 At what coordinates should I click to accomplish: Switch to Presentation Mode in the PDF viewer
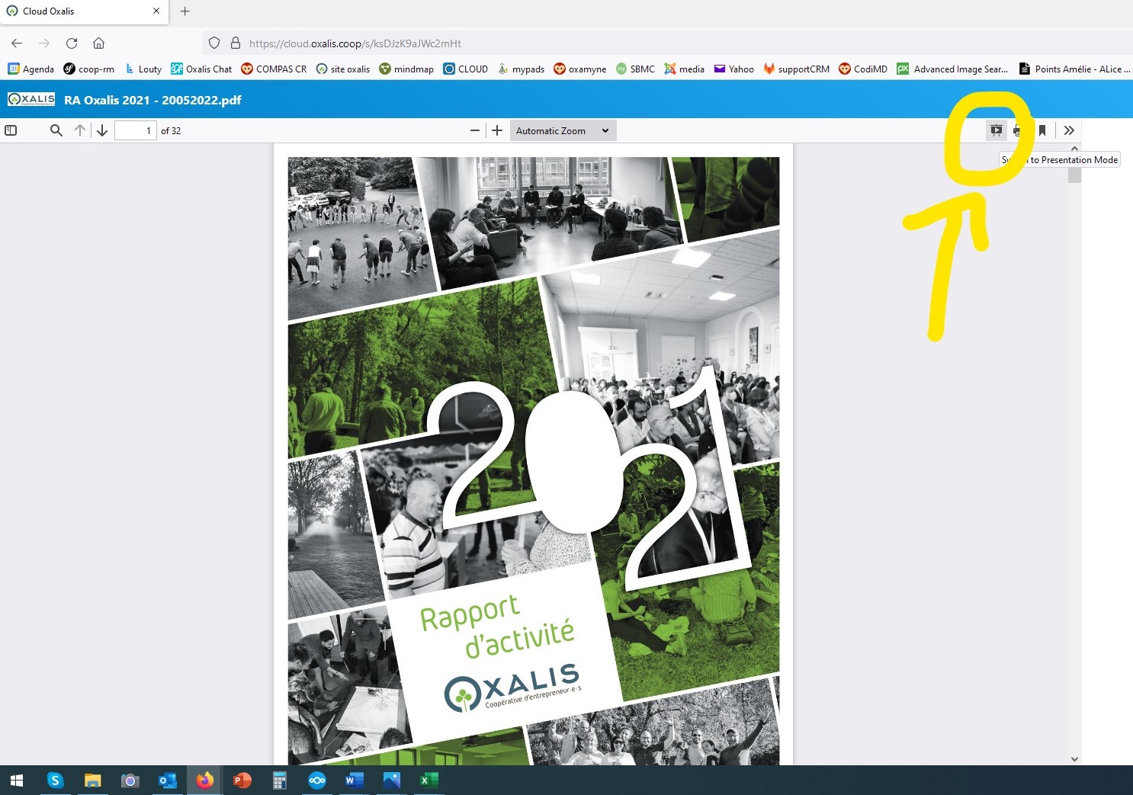pos(997,130)
